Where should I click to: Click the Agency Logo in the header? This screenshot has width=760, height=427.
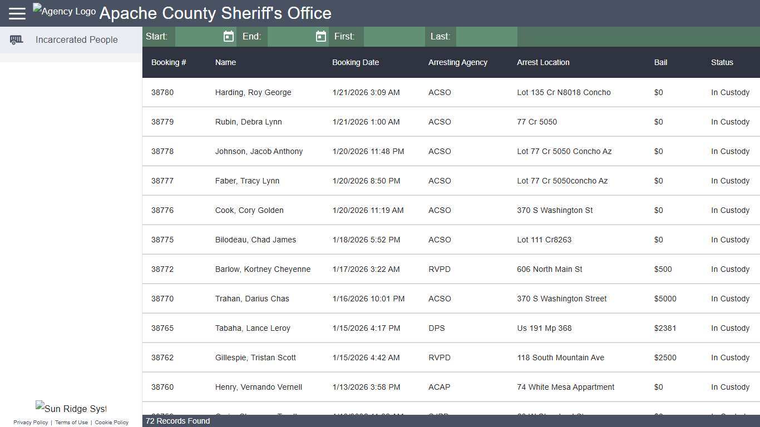(63, 10)
